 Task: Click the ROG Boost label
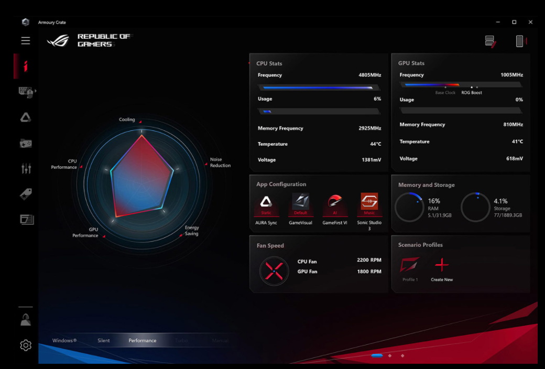(x=472, y=92)
